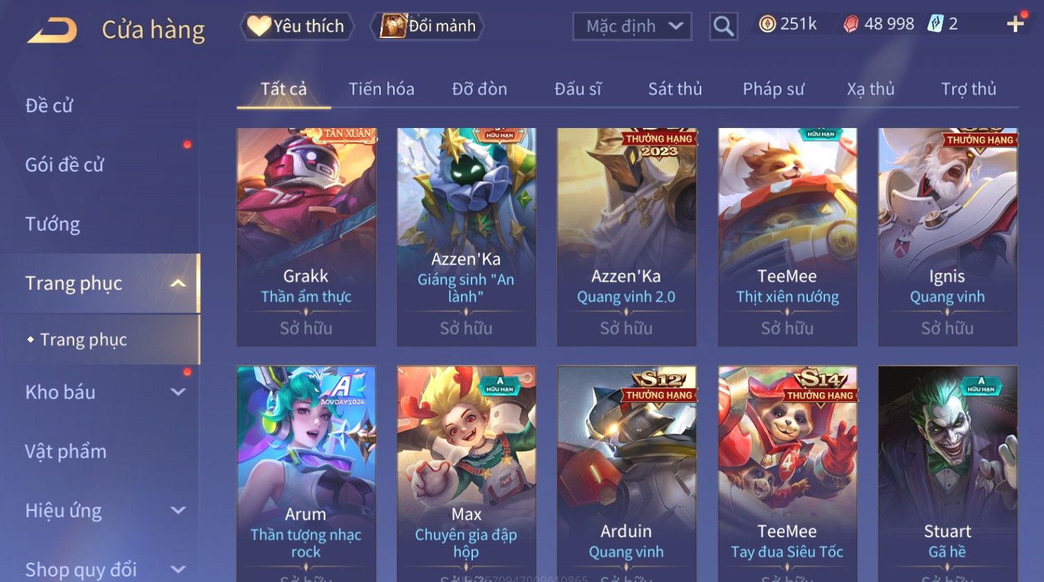Select the Stuart Gã hề skin card
The height and width of the screenshot is (582, 1044).
[x=948, y=474]
